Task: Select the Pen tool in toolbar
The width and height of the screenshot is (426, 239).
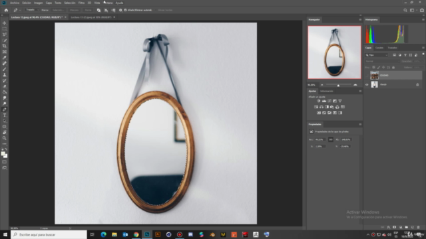Action: [5, 110]
